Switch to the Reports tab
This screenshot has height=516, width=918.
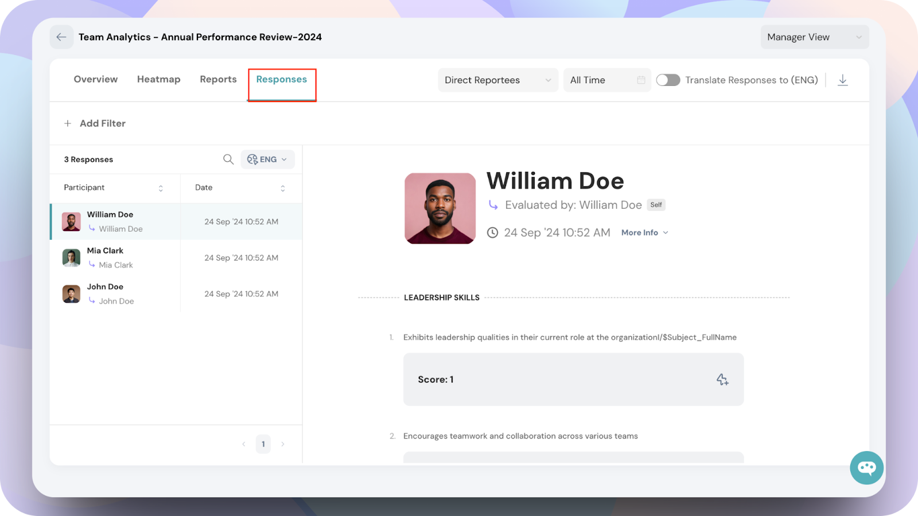click(218, 79)
